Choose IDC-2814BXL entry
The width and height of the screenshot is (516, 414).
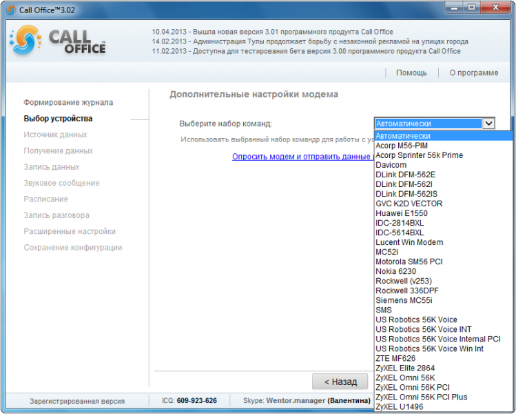coord(444,223)
